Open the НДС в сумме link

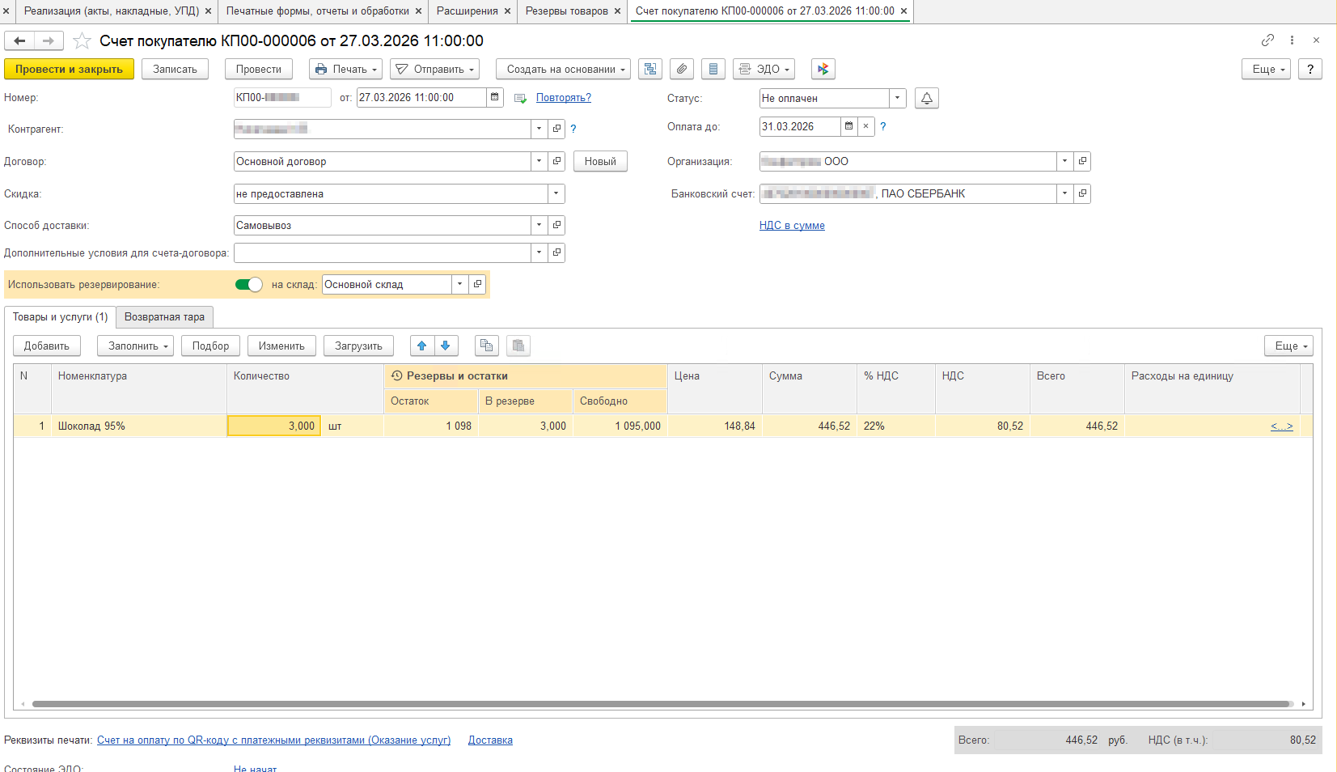coord(792,226)
